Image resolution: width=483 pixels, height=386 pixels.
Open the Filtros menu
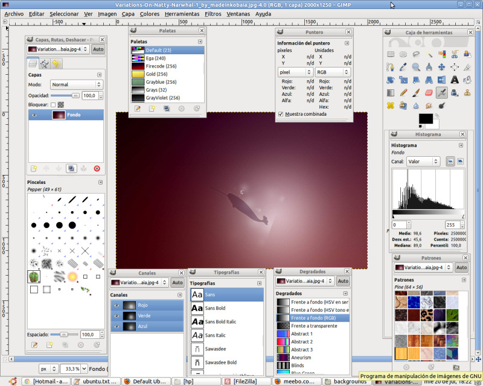213,14
